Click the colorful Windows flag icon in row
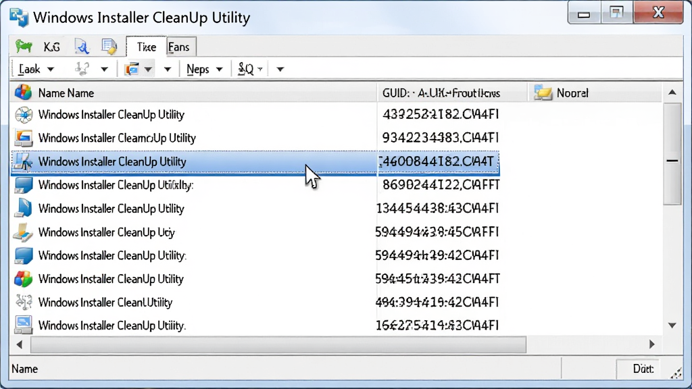The image size is (692, 389). coord(24,279)
